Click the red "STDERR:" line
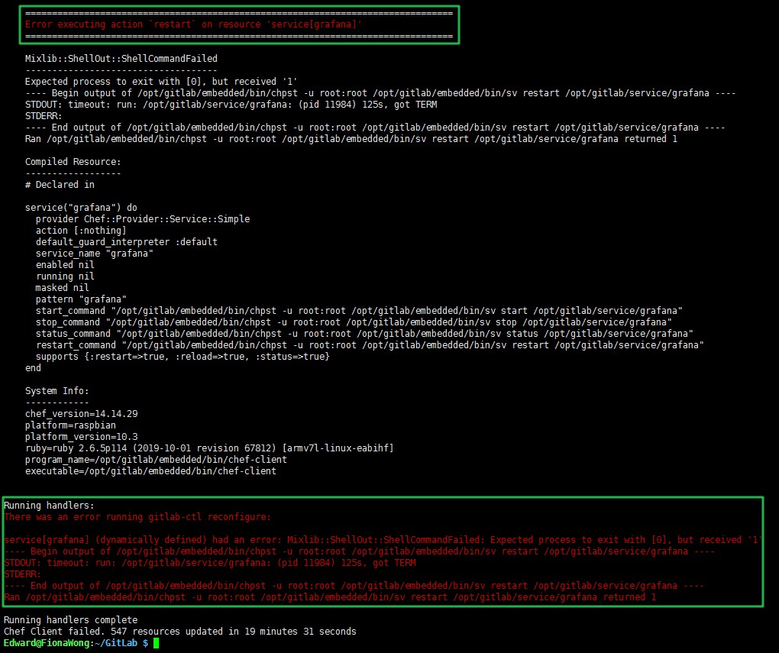 tap(22, 574)
